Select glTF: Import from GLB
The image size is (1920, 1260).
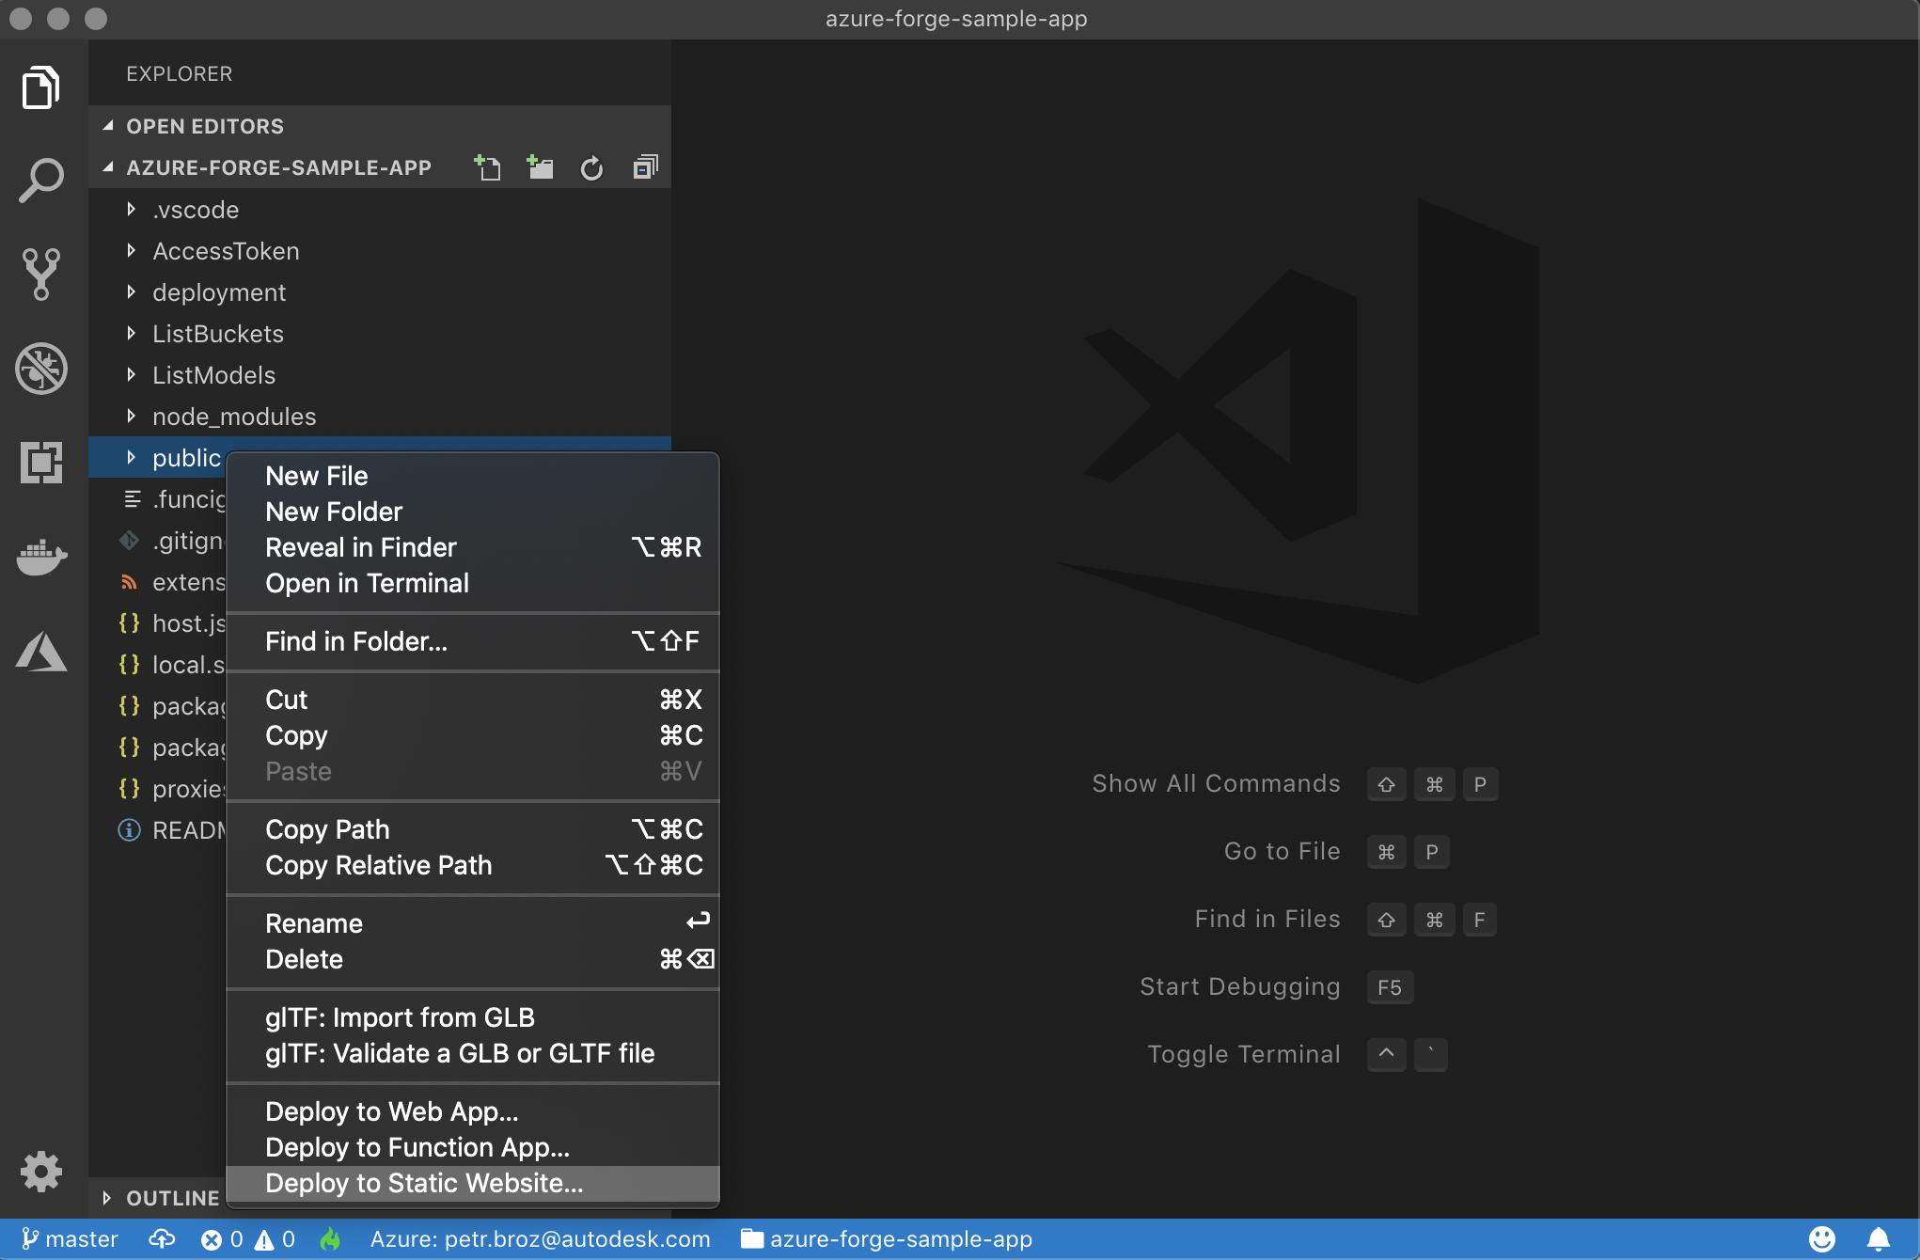pos(473,1017)
